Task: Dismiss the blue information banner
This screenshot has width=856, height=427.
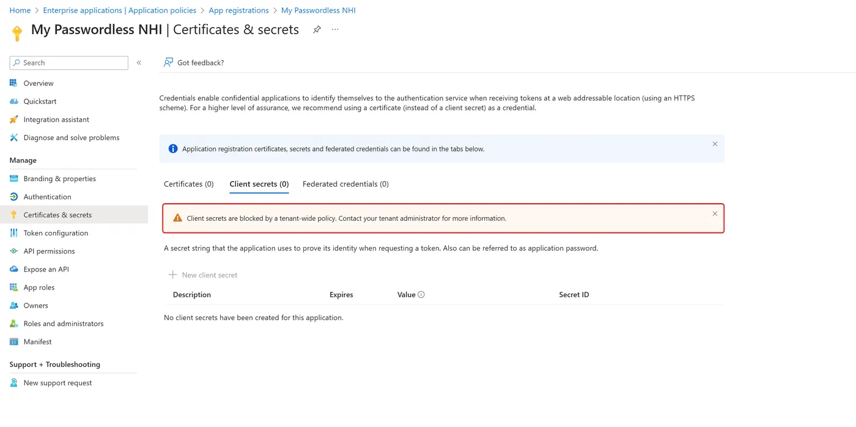Action: click(715, 144)
